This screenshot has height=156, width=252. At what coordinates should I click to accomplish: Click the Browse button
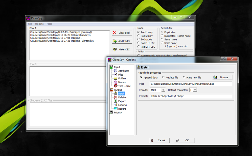[x=222, y=77]
